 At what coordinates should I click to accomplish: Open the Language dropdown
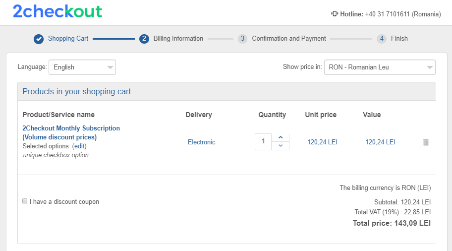point(82,67)
